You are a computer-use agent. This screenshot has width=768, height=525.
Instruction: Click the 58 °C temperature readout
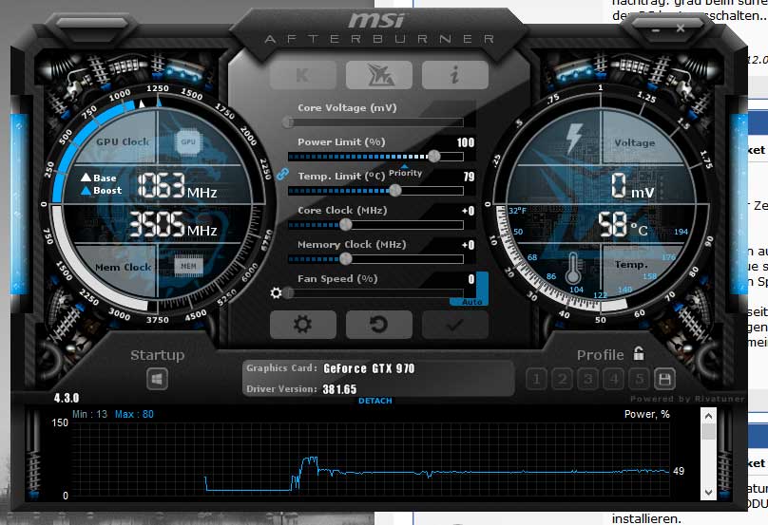click(623, 225)
